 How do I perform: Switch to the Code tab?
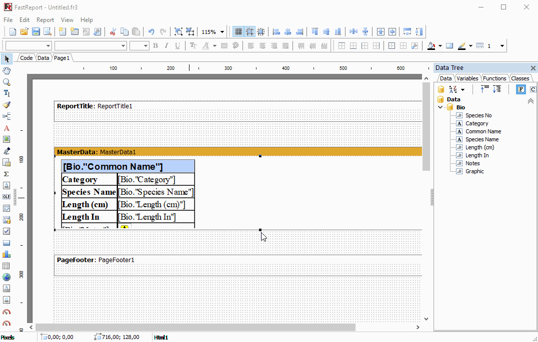(x=26, y=58)
